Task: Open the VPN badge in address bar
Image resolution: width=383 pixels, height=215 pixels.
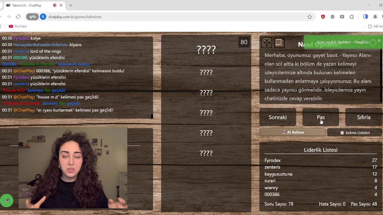Action: pyautogui.click(x=32, y=17)
